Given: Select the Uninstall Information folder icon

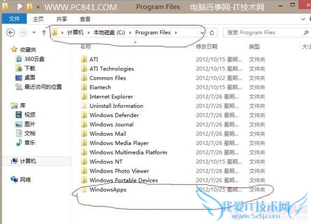Looking at the screenshot, I should (x=84, y=105).
